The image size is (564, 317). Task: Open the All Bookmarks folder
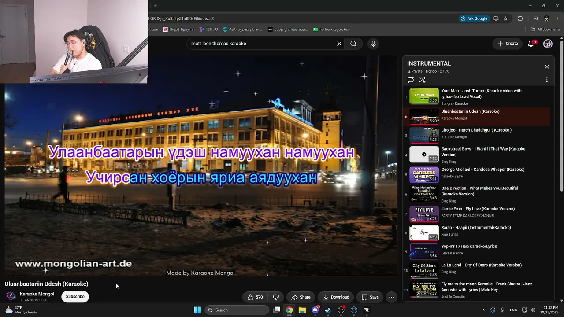(x=545, y=29)
